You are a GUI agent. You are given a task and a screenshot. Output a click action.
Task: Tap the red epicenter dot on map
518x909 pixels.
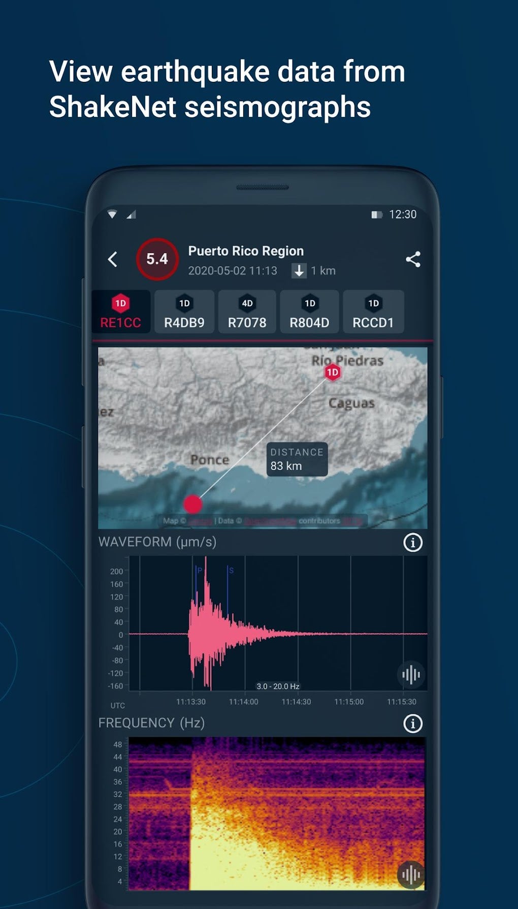pyautogui.click(x=192, y=504)
